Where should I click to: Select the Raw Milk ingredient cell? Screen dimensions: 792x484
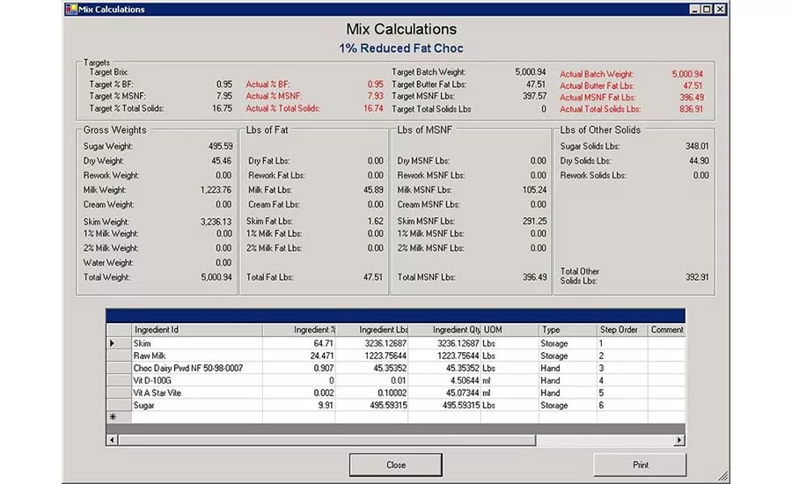point(195,356)
